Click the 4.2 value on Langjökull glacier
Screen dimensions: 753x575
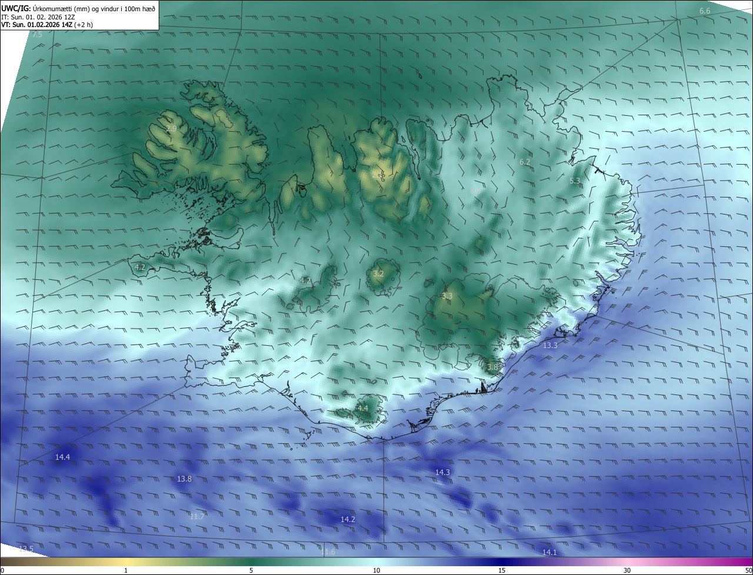(x=305, y=280)
